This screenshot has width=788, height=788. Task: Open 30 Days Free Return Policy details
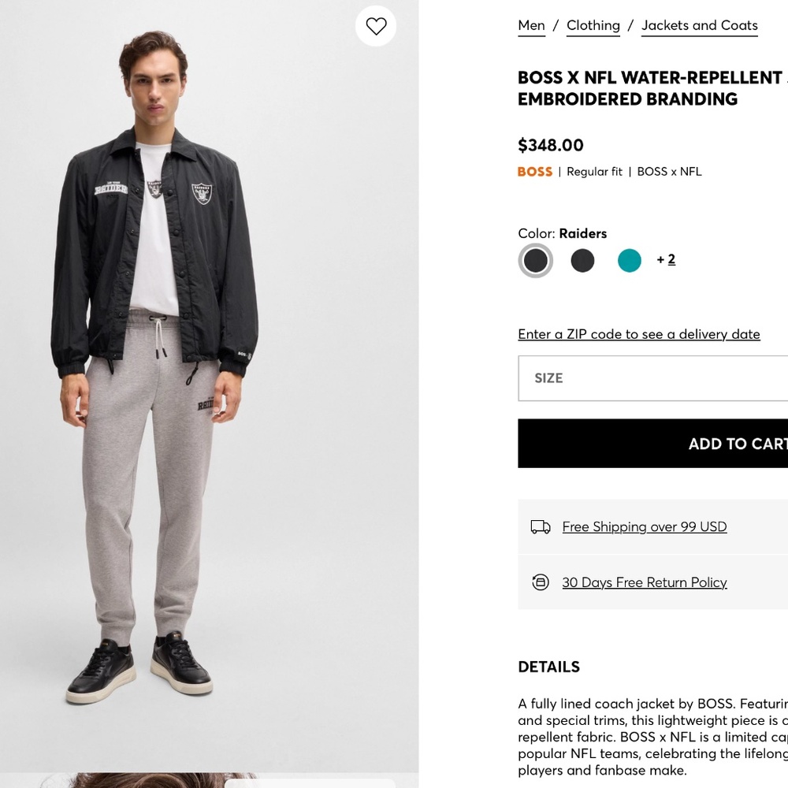(644, 582)
